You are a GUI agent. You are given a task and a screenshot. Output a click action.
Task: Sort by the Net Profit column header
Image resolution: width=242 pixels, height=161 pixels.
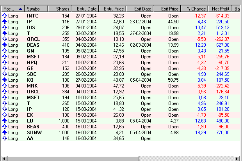pyautogui.click(x=220, y=9)
